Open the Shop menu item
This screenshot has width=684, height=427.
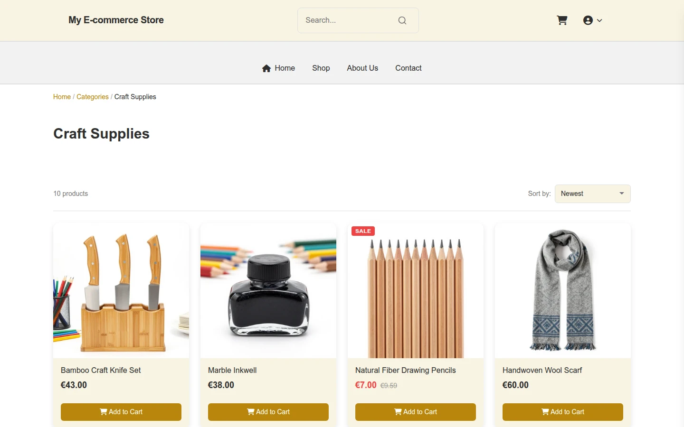(321, 68)
